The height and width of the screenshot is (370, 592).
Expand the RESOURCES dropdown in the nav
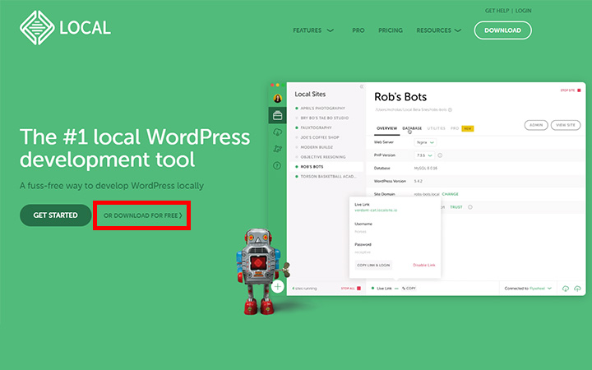point(439,30)
